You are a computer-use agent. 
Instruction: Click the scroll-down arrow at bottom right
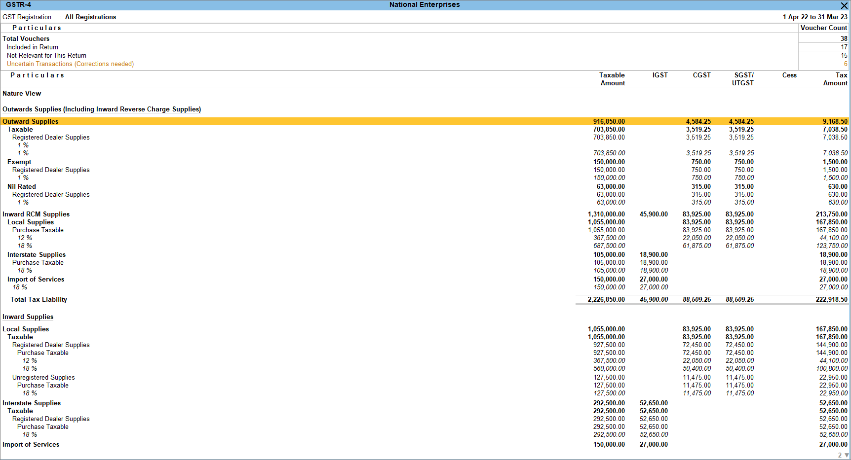coord(847,455)
